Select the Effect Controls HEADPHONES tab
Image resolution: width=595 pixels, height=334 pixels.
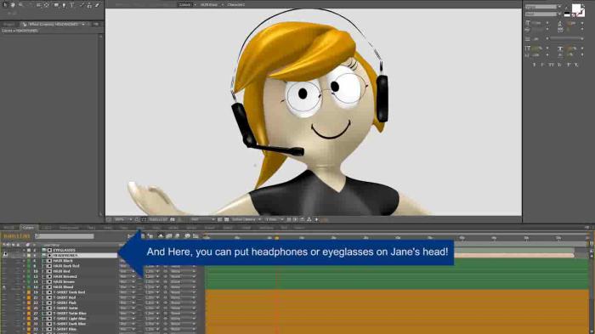click(x=54, y=25)
